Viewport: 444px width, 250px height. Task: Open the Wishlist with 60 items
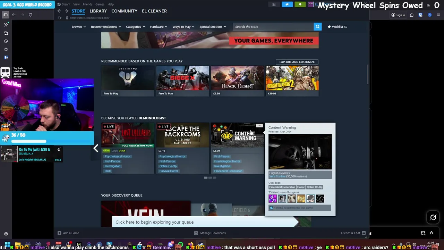pos(337,27)
